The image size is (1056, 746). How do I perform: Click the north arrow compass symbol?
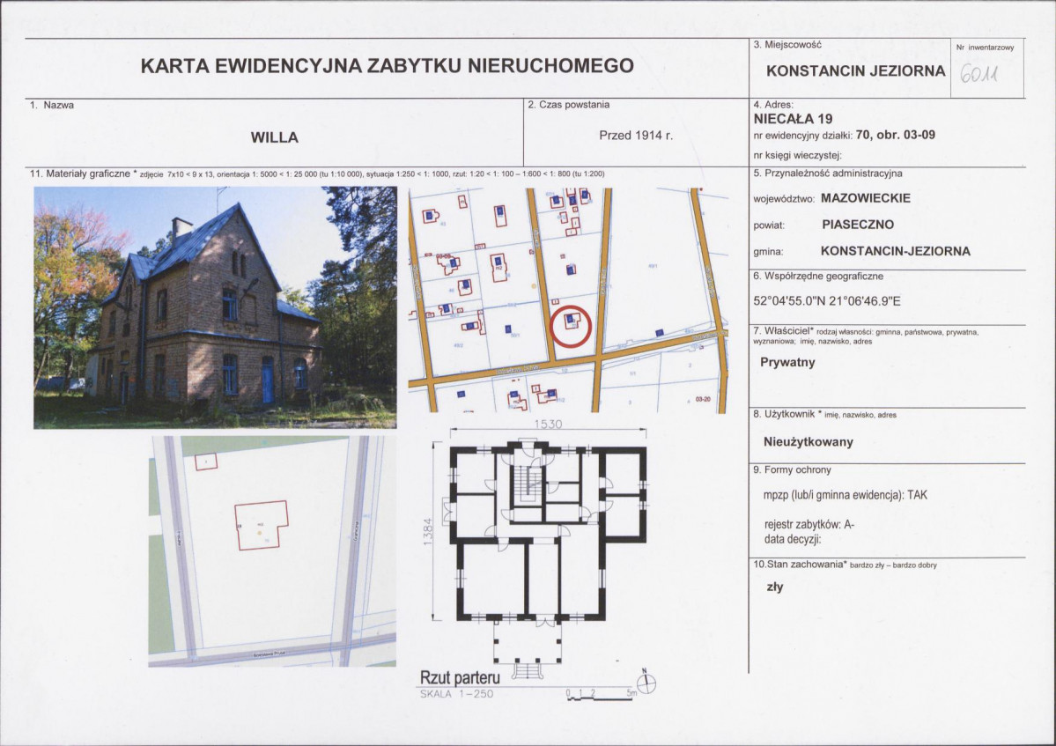(x=646, y=683)
